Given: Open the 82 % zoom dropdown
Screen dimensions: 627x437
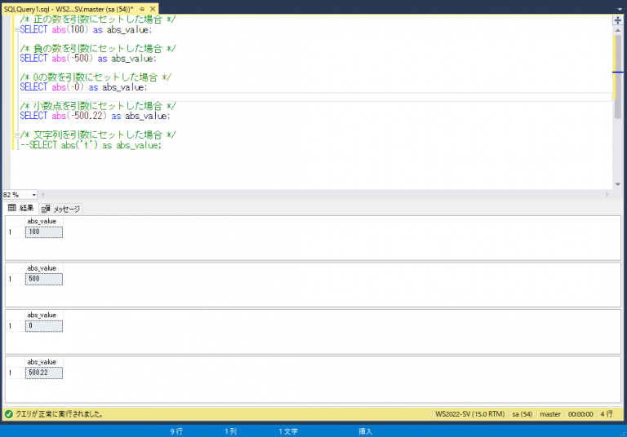Looking at the screenshot, I should click(x=34, y=195).
